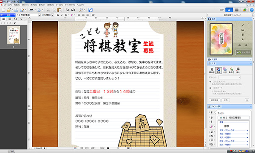
Task: Click the print icon in toolbar
Action: pyautogui.click(x=31, y=10)
